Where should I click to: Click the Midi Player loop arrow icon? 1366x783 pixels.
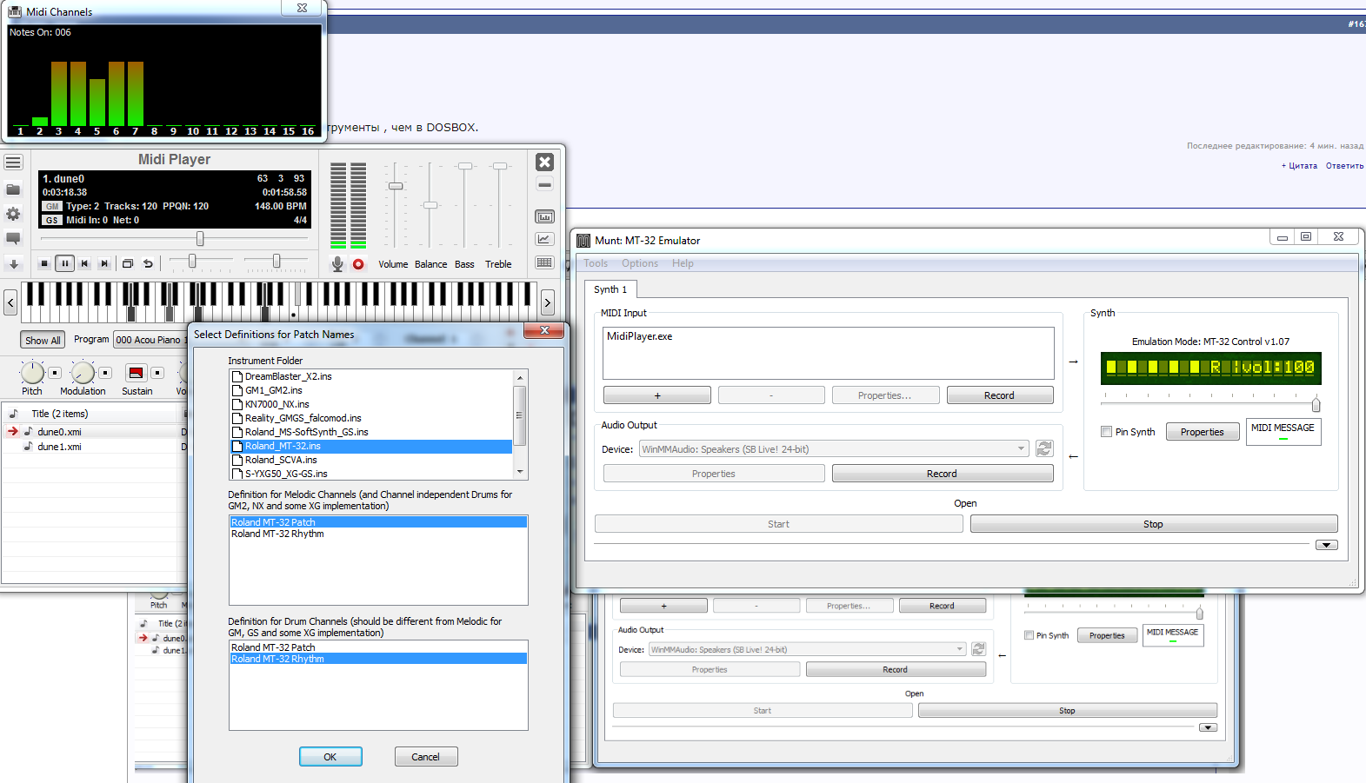[x=148, y=263]
